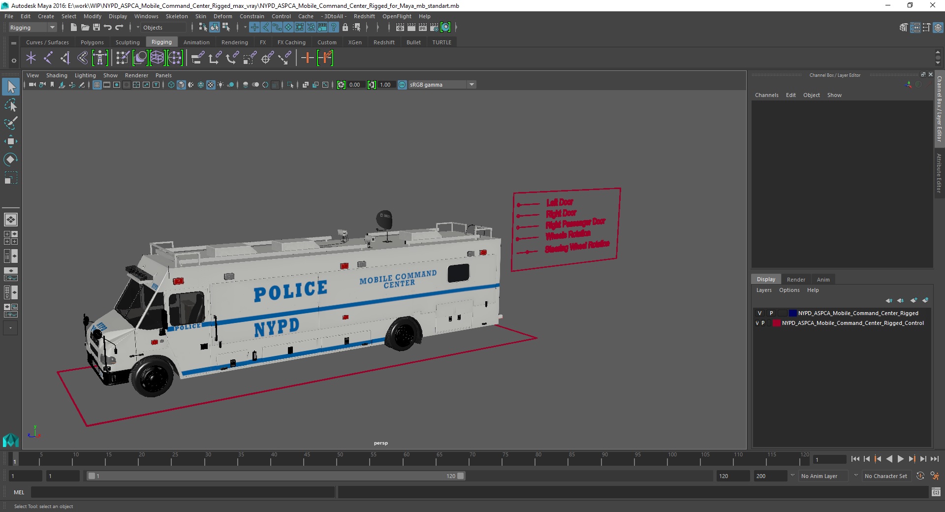
Task: Open Channels menu in Channel Box
Action: tap(767, 95)
